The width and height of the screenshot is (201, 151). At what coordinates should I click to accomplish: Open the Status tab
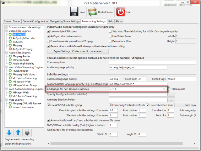[8, 21]
